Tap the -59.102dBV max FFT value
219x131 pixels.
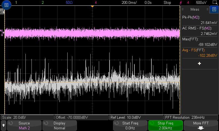(208, 44)
